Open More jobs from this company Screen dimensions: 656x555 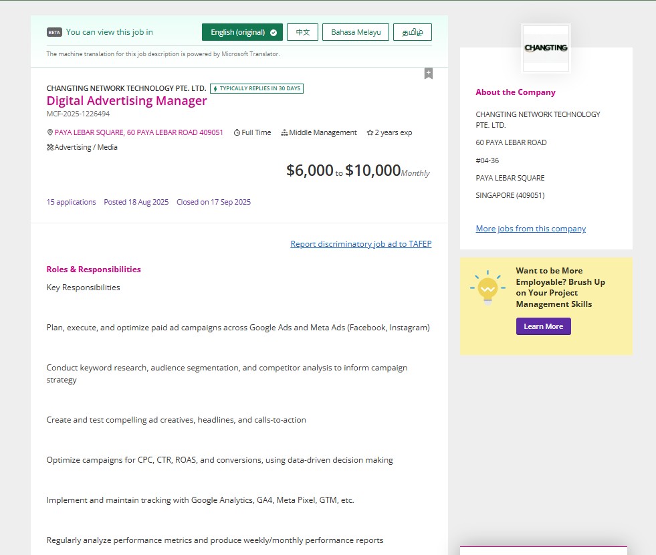point(530,229)
